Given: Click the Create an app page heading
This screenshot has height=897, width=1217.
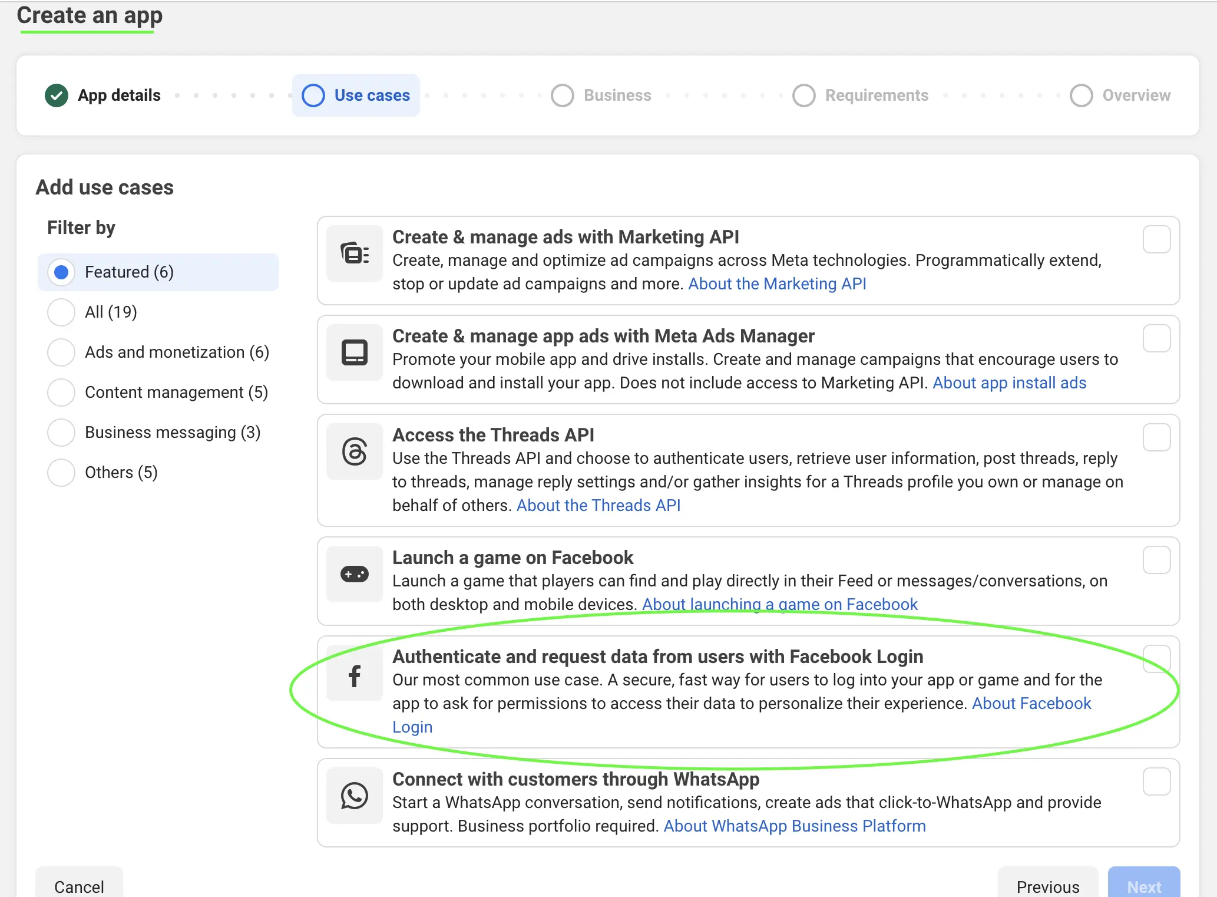Looking at the screenshot, I should point(90,15).
